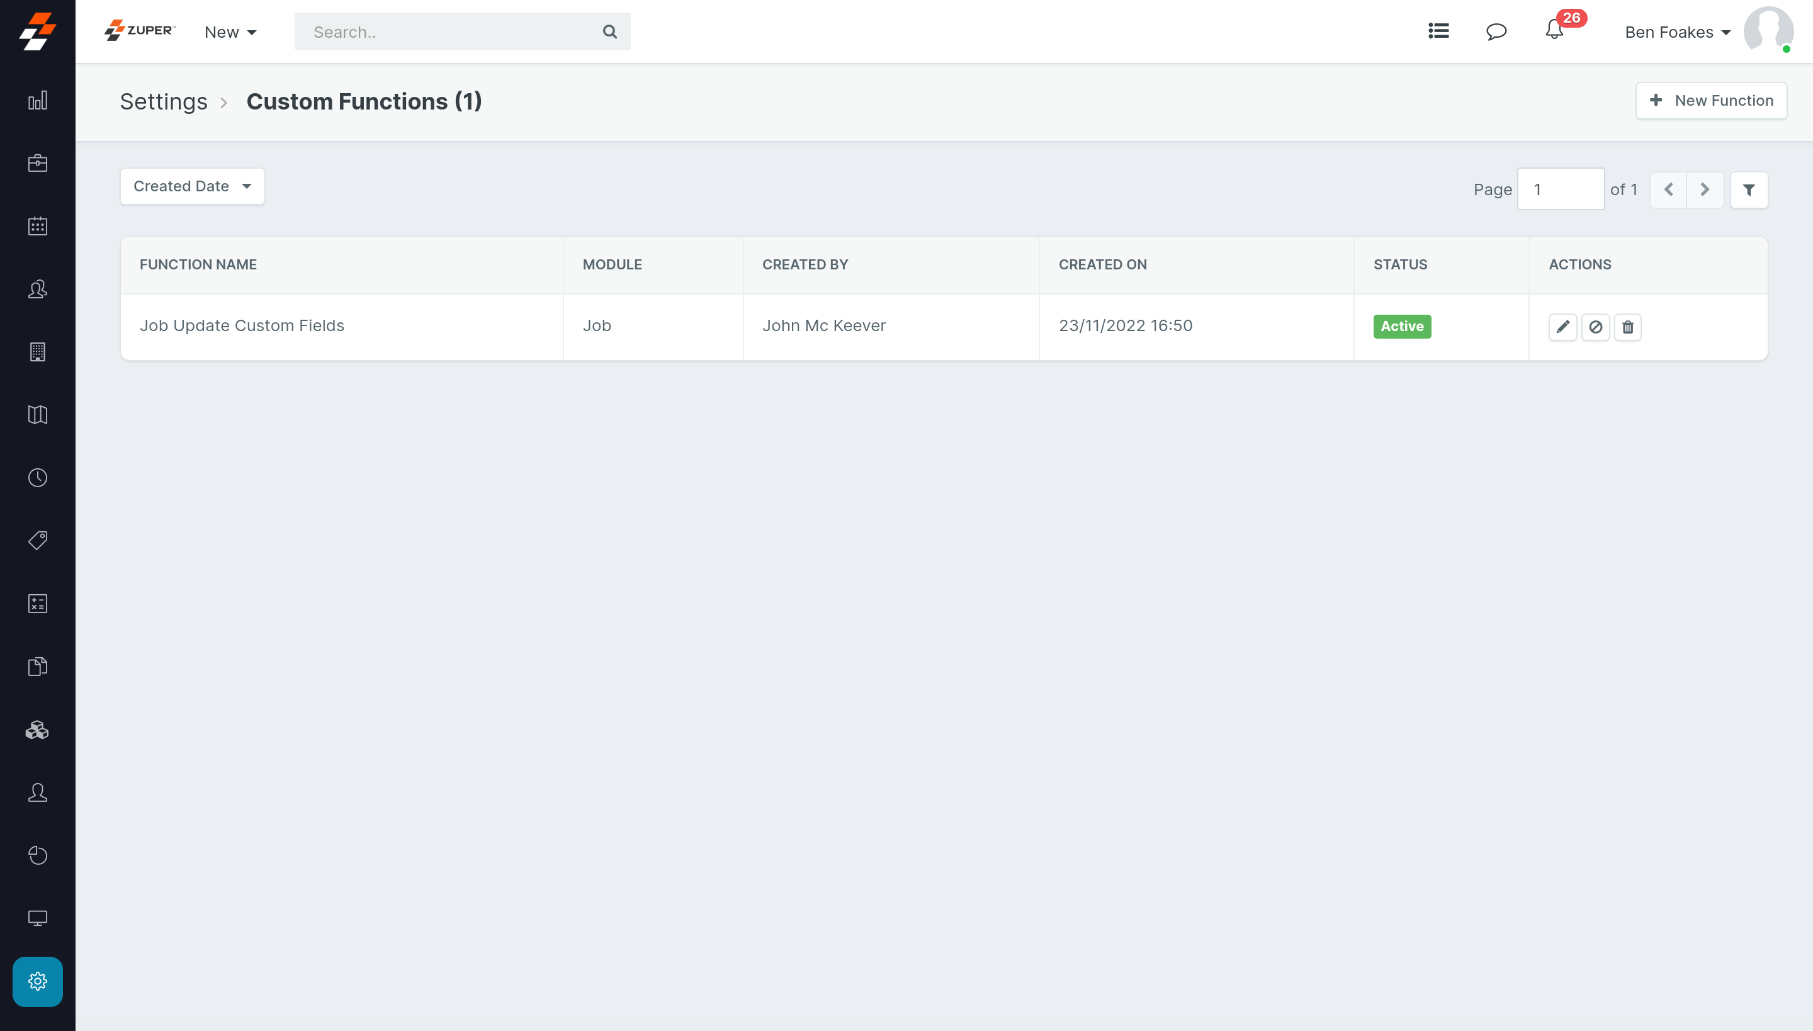Screen dimensions: 1813x1031
Task: Open the filter funnel icon
Action: (1749, 190)
